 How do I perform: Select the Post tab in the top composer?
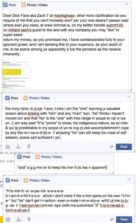10,5
